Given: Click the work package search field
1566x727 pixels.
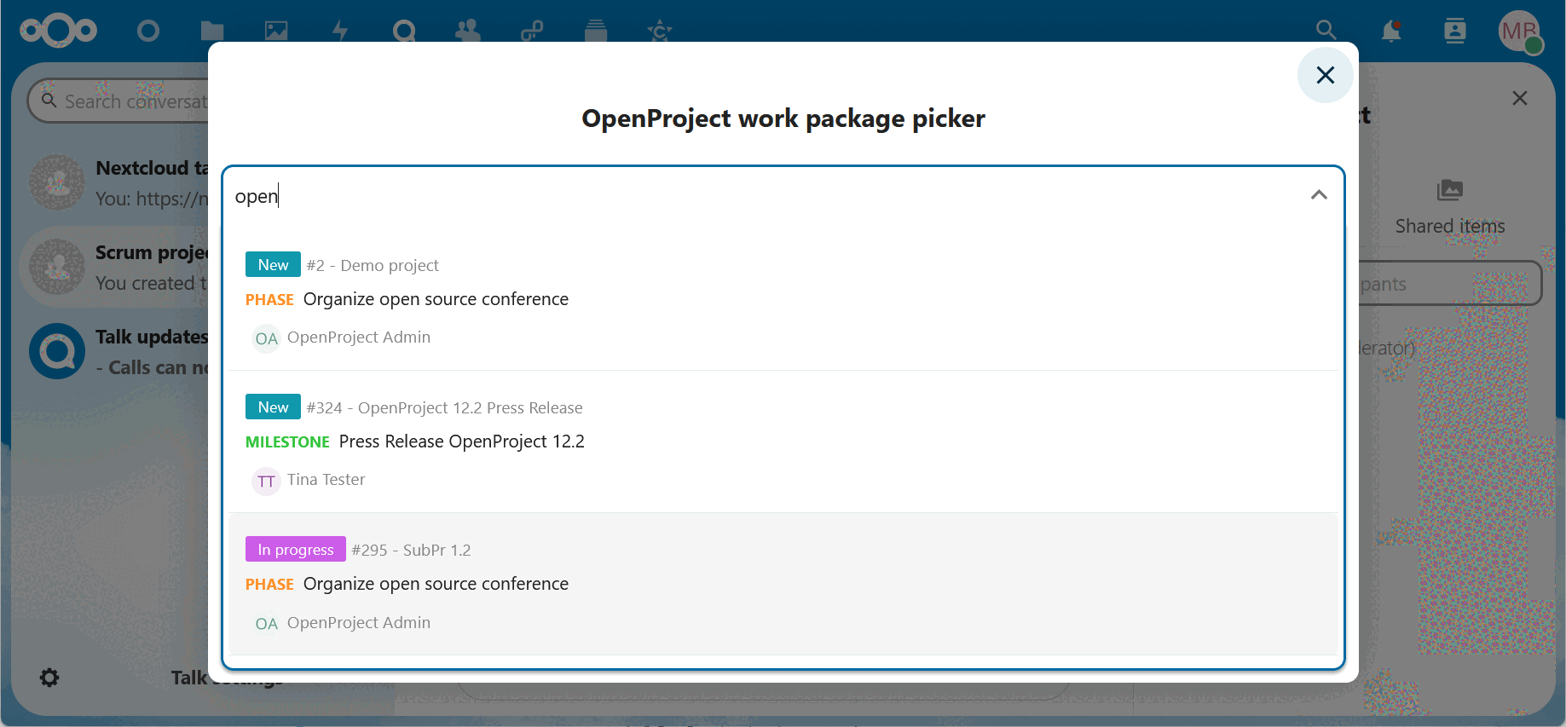Looking at the screenshot, I should [x=767, y=196].
